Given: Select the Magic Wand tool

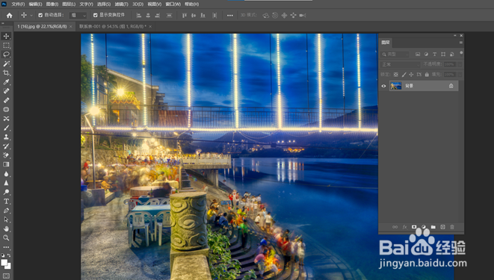Looking at the screenshot, I should coord(6,64).
